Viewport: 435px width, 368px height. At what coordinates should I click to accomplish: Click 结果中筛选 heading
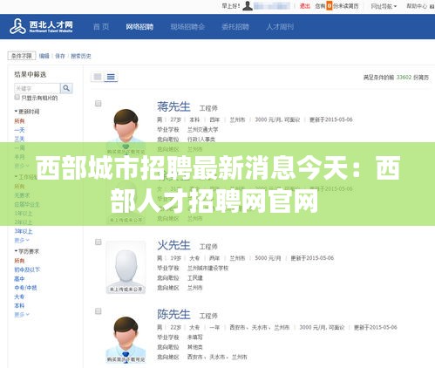coord(31,75)
